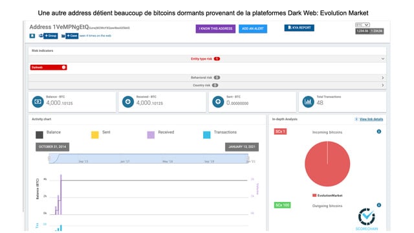The width and height of the screenshot is (414, 233).
Task: Click the Sent BTC upload icon
Action: click(x=218, y=102)
